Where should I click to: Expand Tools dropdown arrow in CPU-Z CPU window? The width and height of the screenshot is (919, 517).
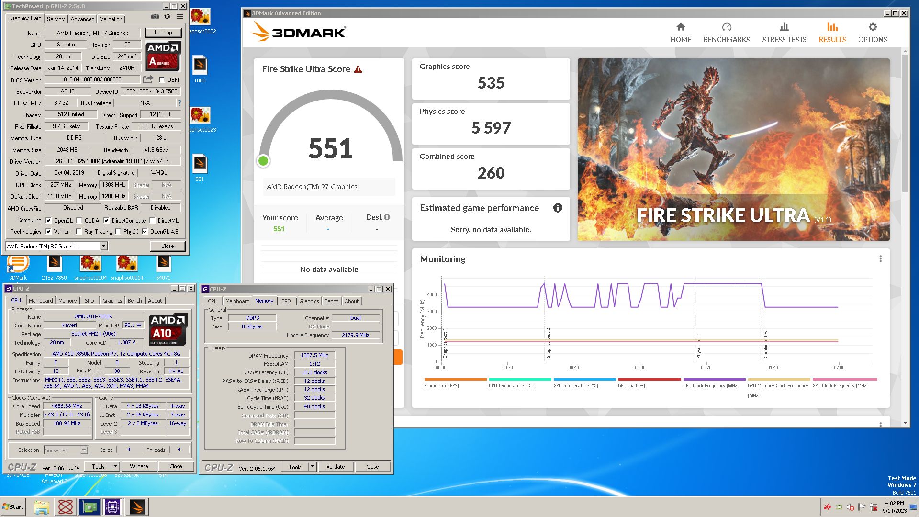pos(115,466)
